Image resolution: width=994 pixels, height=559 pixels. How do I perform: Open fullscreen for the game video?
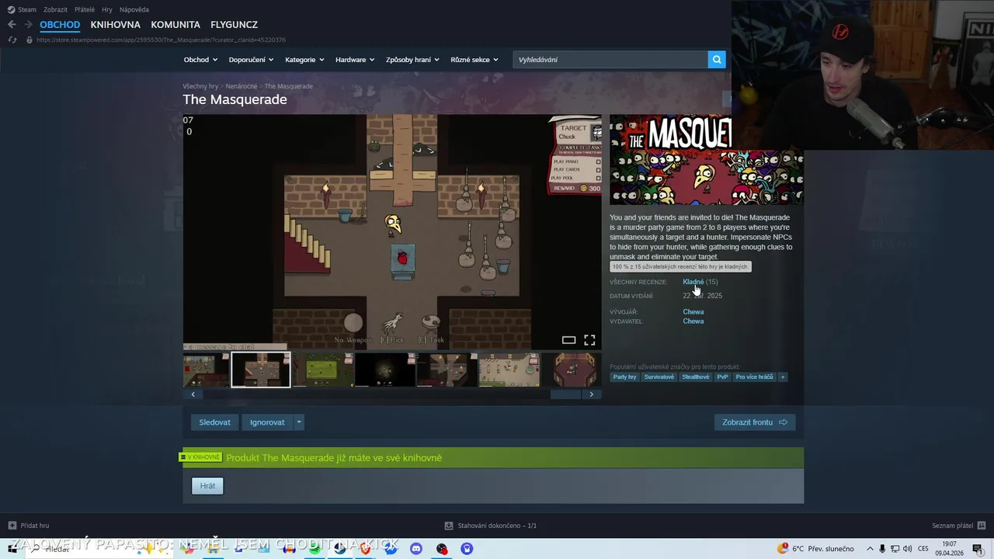point(589,340)
